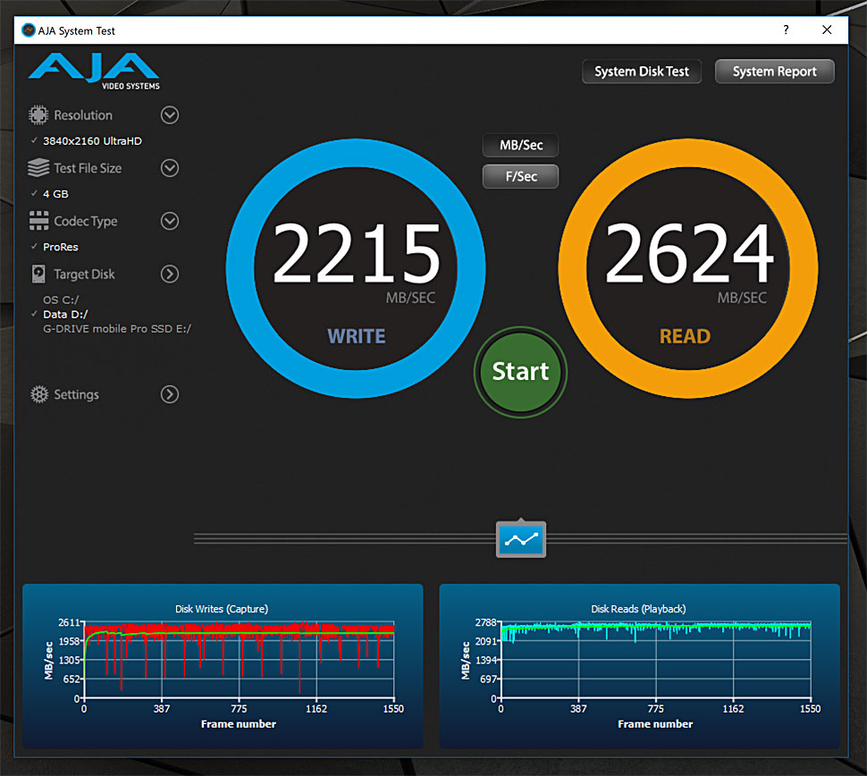Click the Test File Size label
The image size is (867, 776).
(88, 168)
